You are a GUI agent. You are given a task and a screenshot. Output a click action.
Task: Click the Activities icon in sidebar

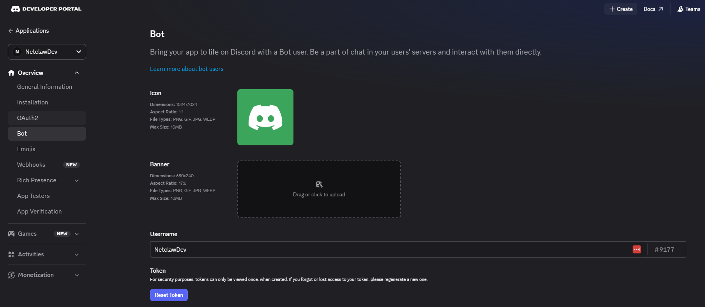tap(11, 254)
